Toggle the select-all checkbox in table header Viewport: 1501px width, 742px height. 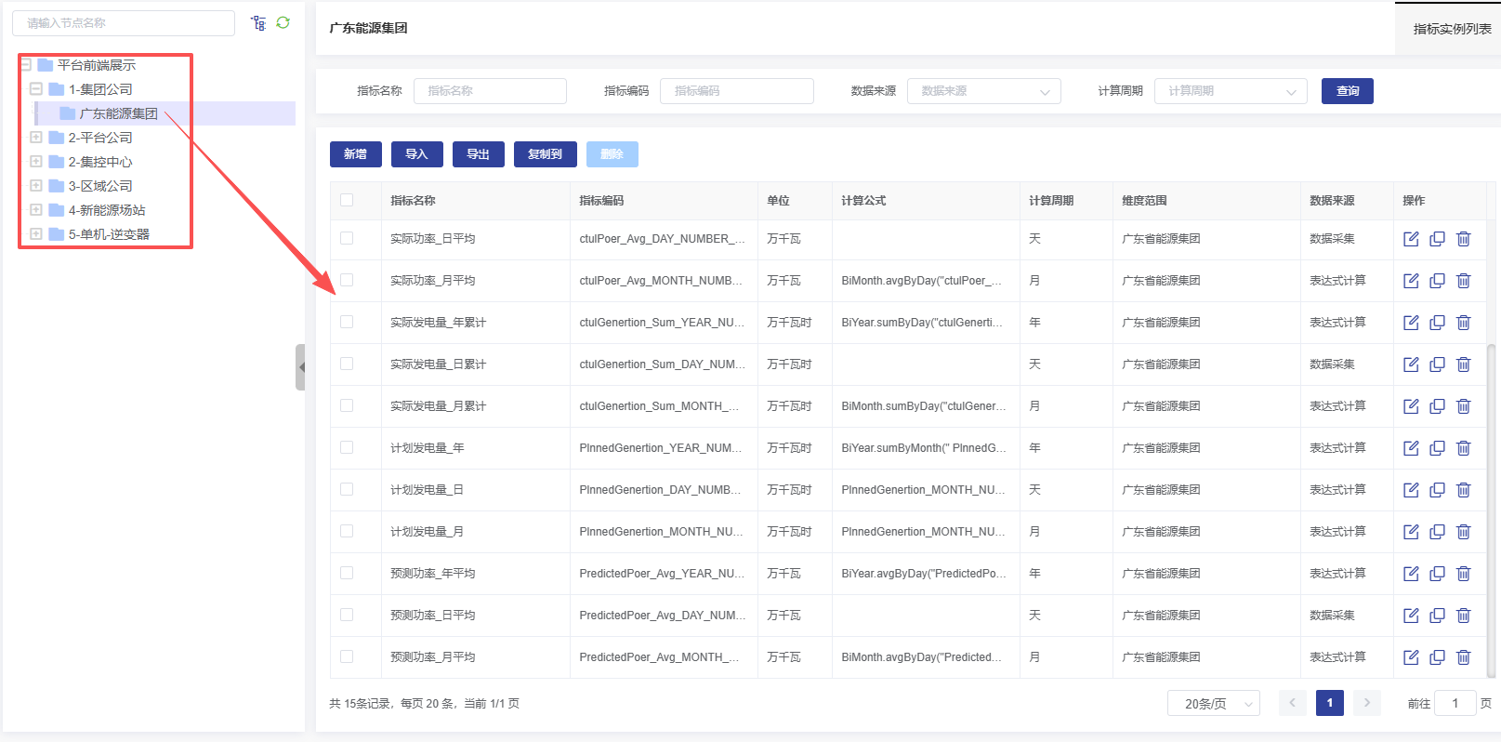point(347,200)
